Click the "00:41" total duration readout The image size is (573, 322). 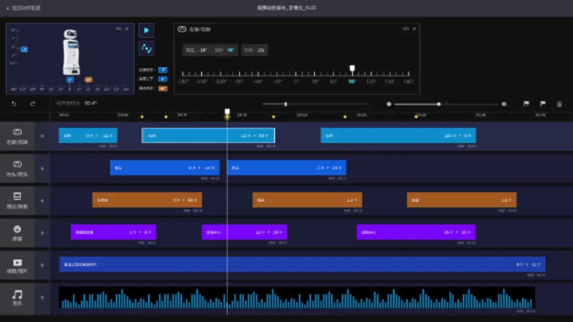click(91, 103)
